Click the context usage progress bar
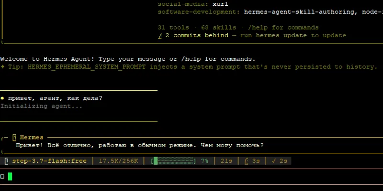This screenshot has height=191, width=383. (x=173, y=161)
